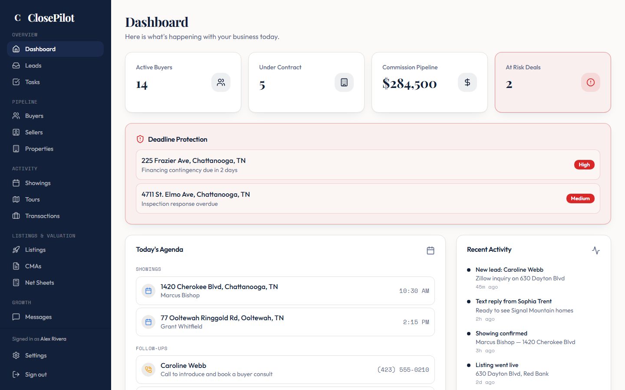Navigate to Buyers in the pipeline section

pos(55,116)
